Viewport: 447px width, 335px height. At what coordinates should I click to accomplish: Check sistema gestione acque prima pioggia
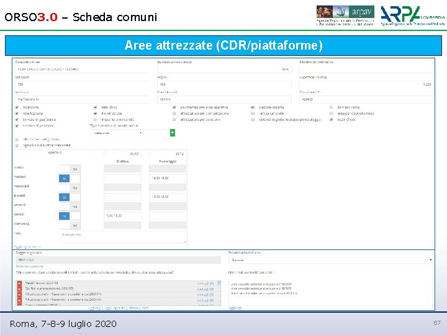pyautogui.click(x=253, y=120)
